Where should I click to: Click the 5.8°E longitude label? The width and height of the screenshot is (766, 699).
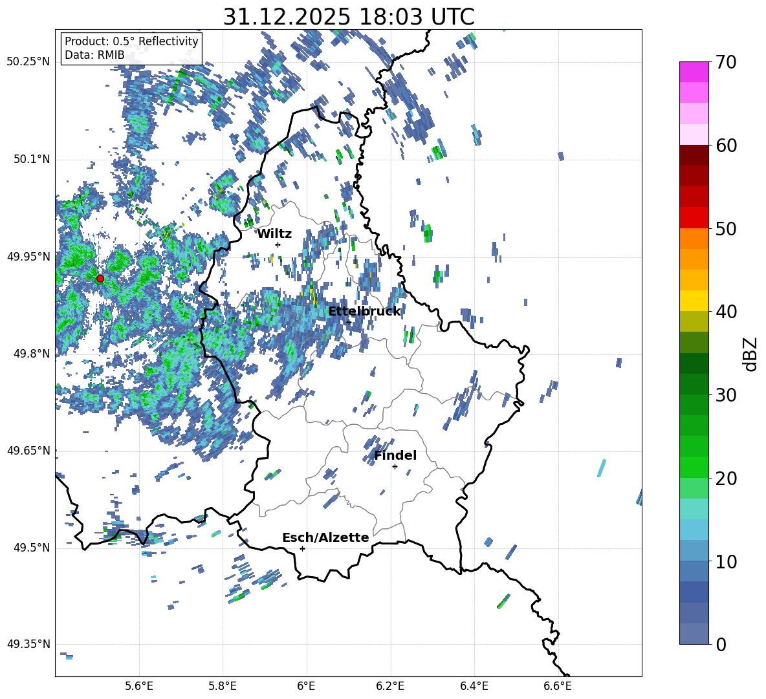[x=223, y=686]
